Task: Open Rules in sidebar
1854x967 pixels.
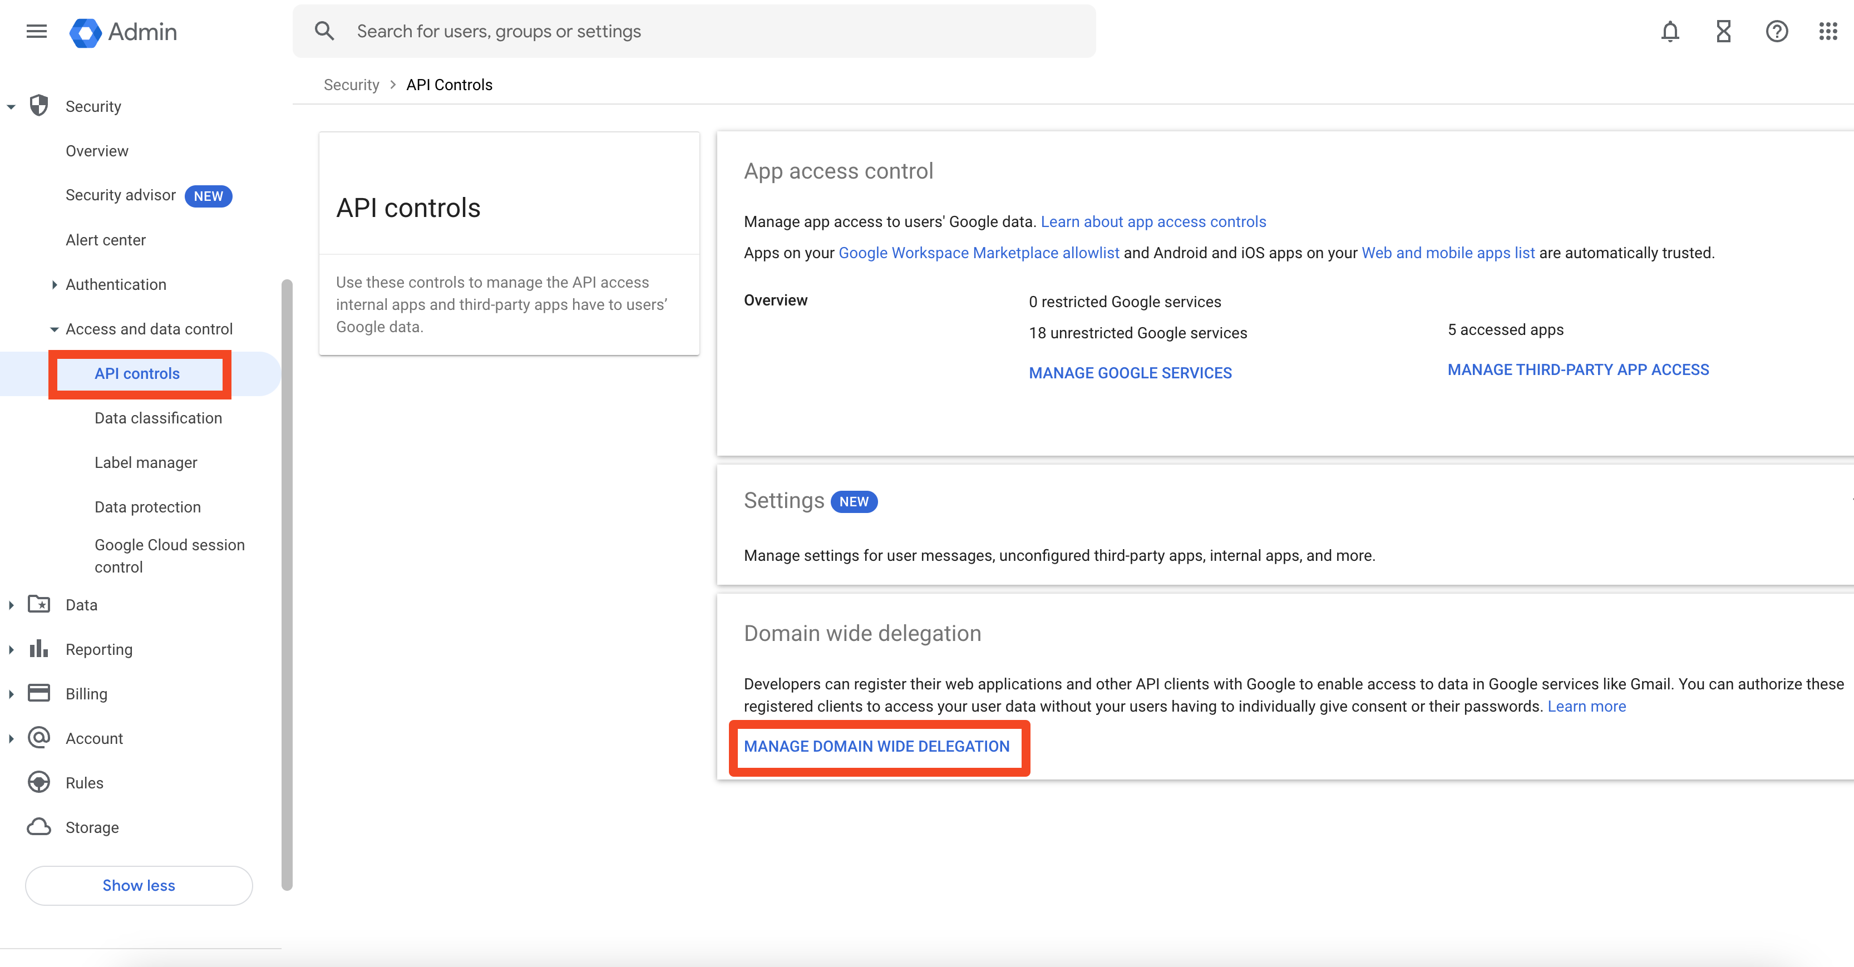Action: click(x=84, y=783)
